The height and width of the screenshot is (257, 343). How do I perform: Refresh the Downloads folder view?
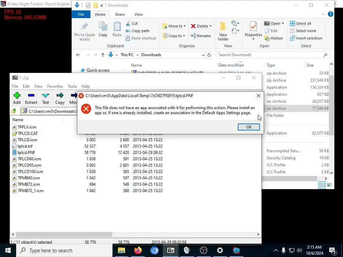(x=209, y=55)
